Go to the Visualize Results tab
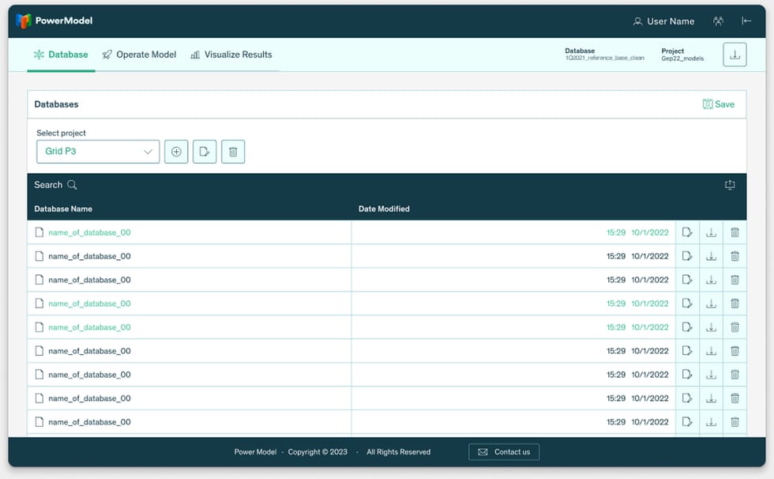The image size is (774, 479). [231, 55]
